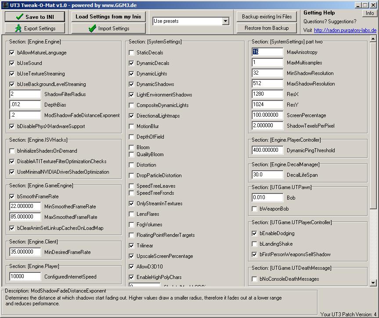The height and width of the screenshot is (318, 379).
Task: Focus the DepthBias value field
Action: tap(25, 104)
